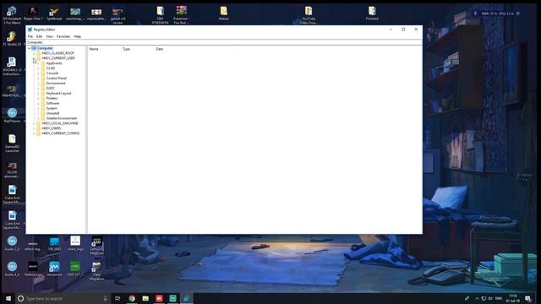Viewport: 541px width, 304px height.
Task: Select the HKEY_USERS key label
Action: tap(51, 128)
